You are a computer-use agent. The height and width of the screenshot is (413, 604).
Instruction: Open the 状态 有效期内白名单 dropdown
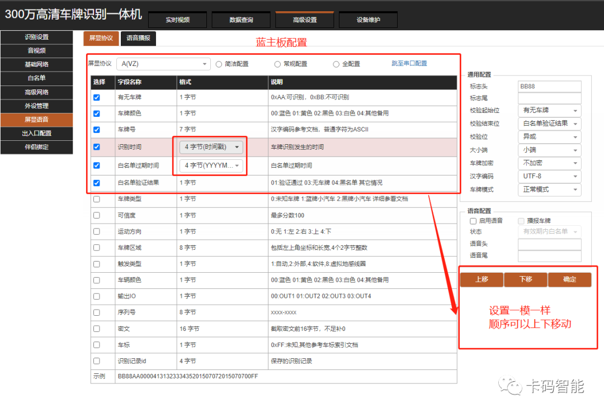549,232
